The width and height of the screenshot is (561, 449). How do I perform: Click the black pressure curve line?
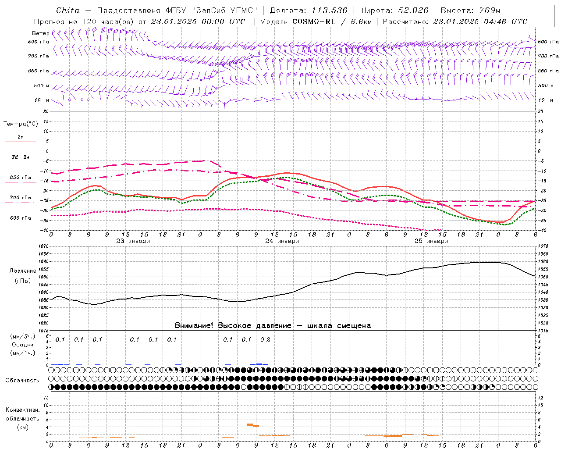(x=293, y=292)
